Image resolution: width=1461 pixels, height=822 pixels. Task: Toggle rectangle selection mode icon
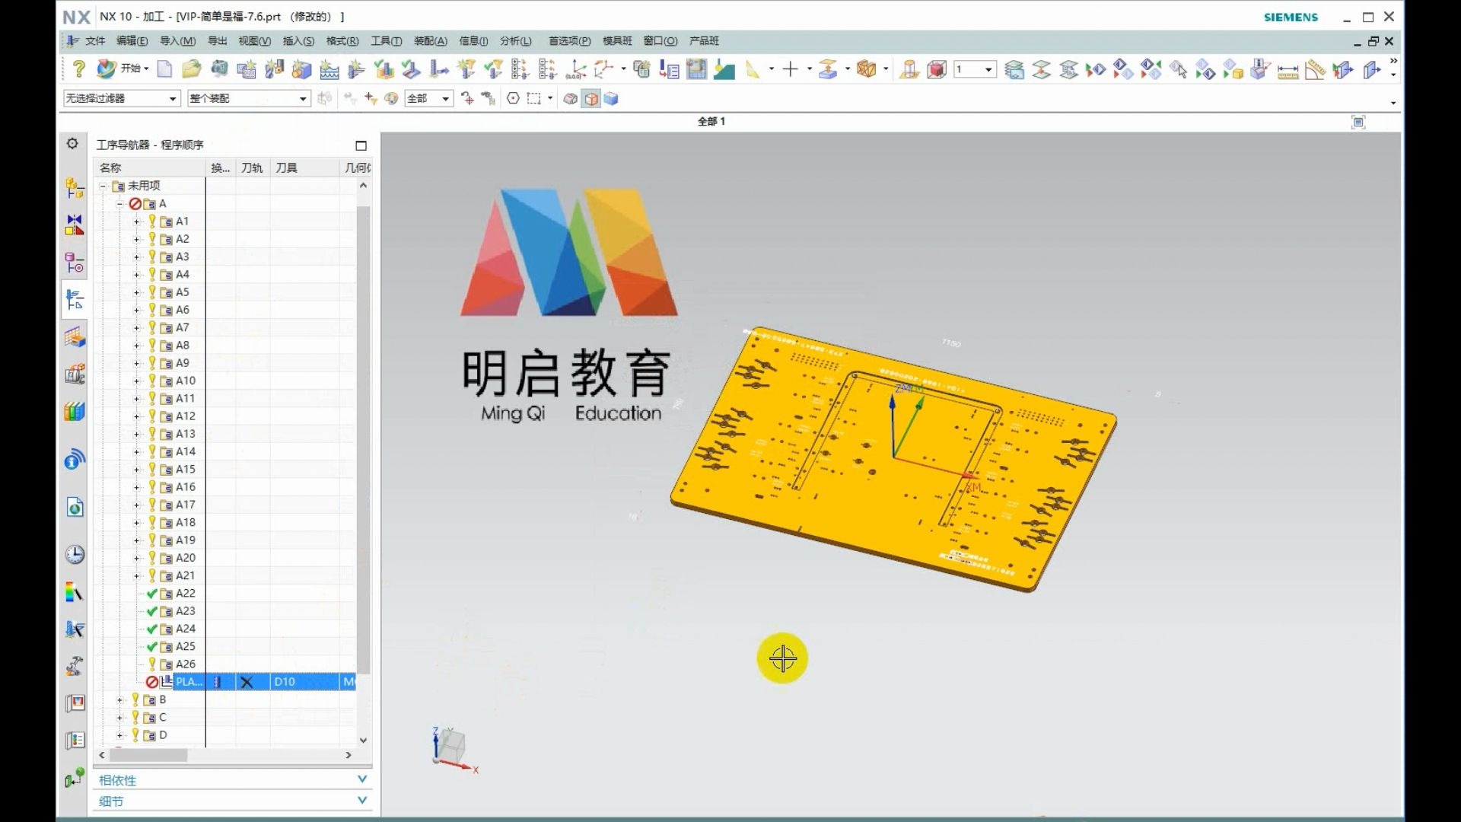click(534, 98)
